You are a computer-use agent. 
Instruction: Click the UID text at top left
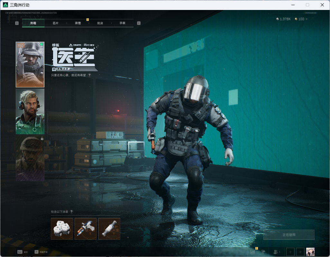click(31, 13)
